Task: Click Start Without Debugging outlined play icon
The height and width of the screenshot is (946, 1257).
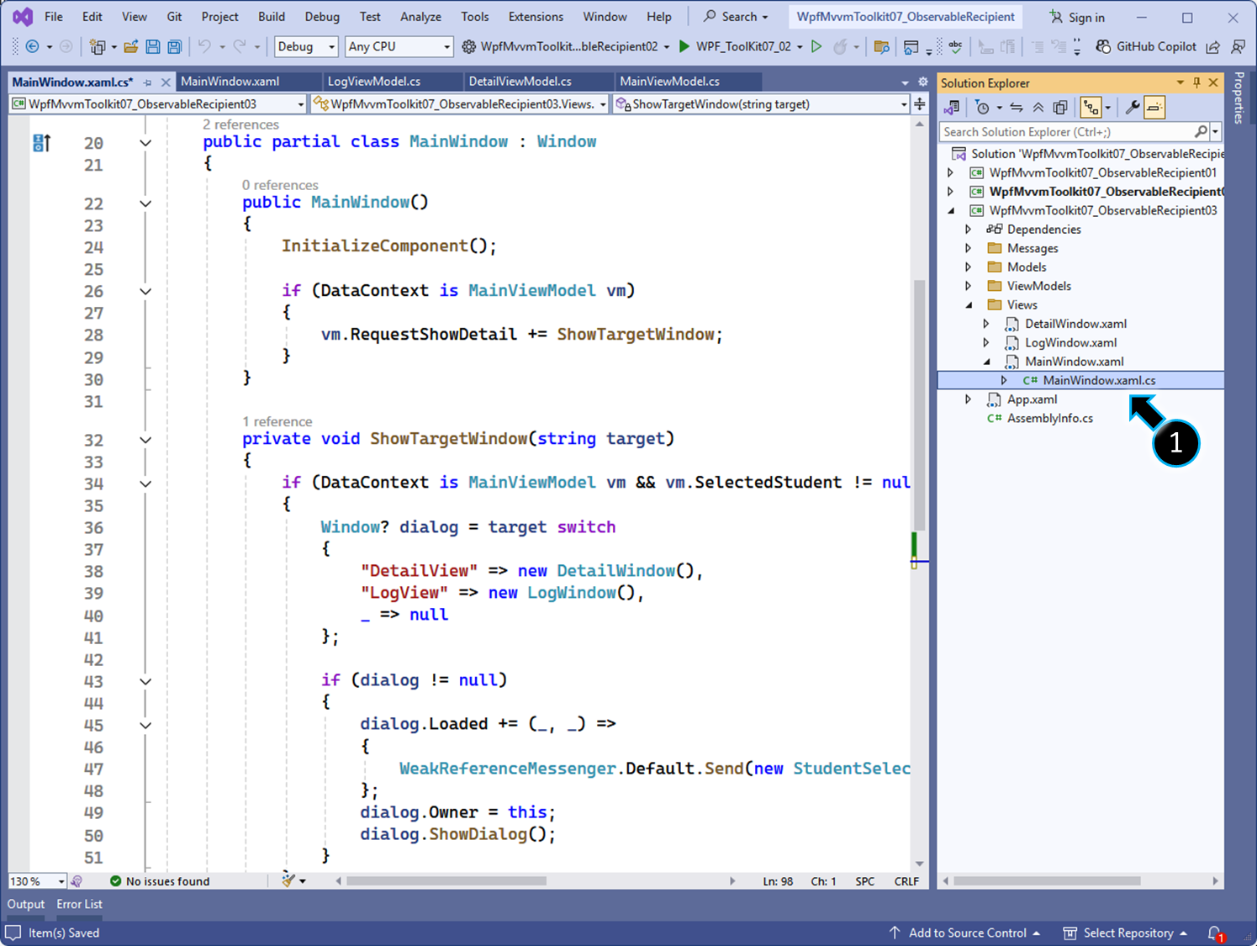Action: [816, 46]
